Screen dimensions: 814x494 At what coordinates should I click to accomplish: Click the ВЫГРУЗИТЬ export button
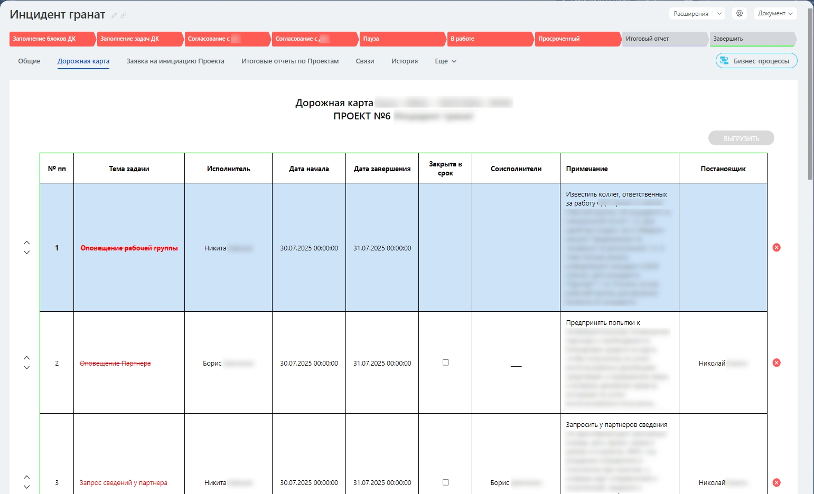(741, 138)
